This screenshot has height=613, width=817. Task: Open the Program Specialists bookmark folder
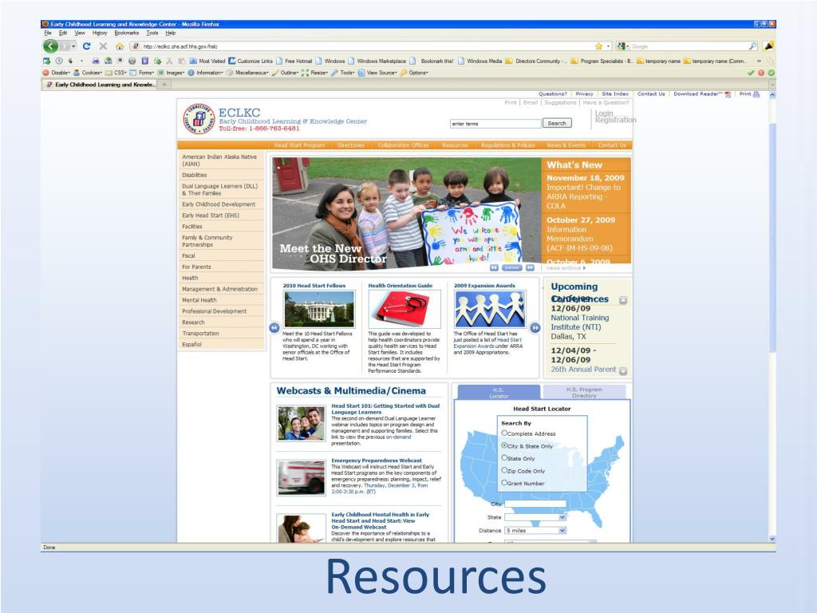[602, 61]
